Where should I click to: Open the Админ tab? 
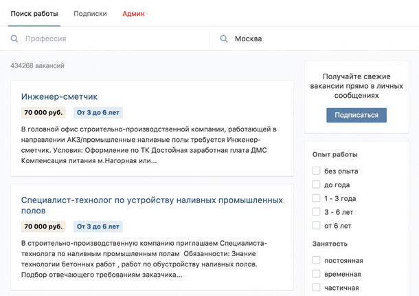(133, 14)
